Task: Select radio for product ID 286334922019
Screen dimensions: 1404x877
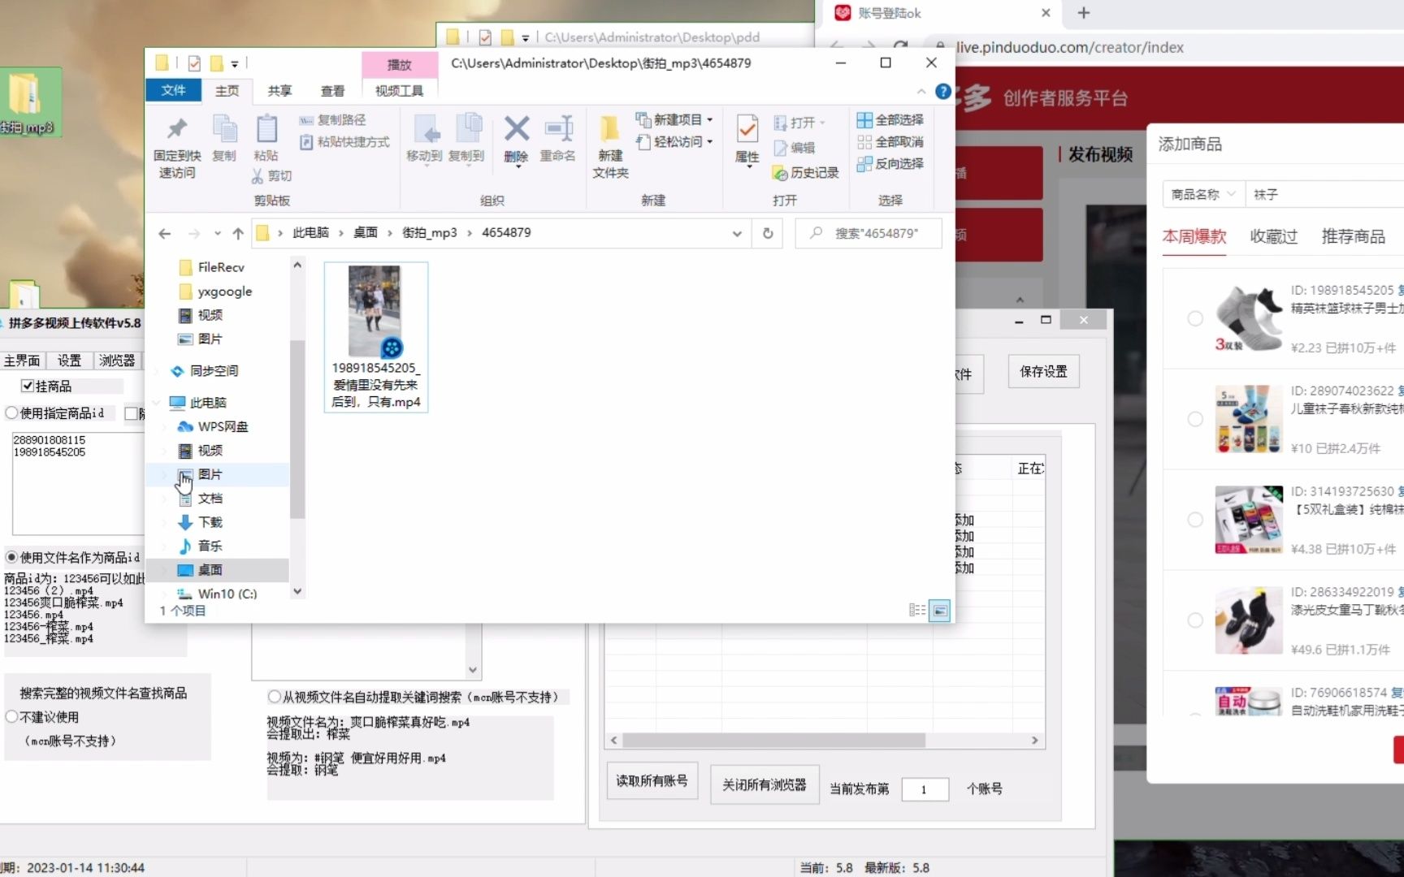Action: [x=1195, y=620]
